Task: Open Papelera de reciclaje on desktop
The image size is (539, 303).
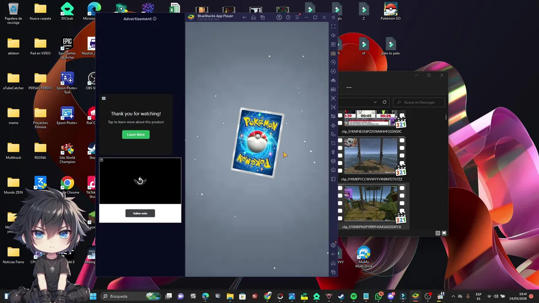Action: point(13,13)
